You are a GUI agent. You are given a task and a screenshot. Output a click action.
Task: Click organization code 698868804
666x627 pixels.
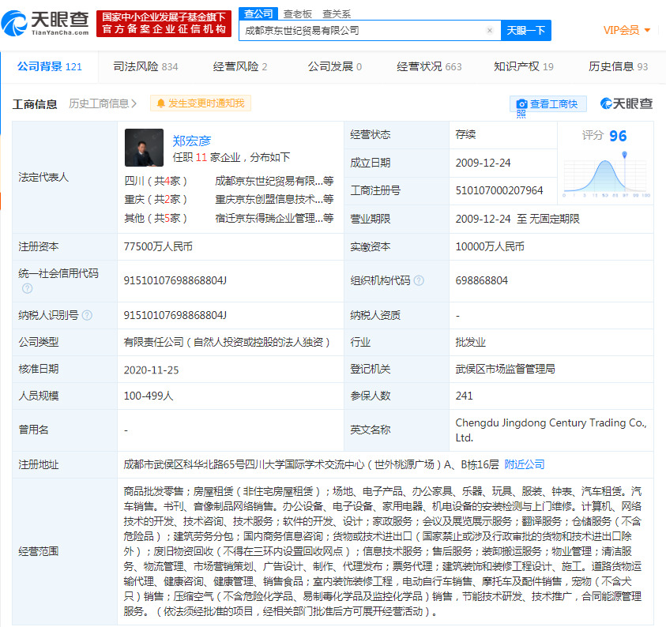[482, 280]
